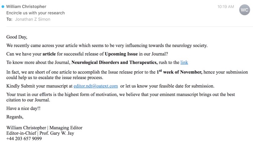Screen dimensions: 253x142
Task: Click the editor.ndt@oatext.com email address
Action: point(96,86)
